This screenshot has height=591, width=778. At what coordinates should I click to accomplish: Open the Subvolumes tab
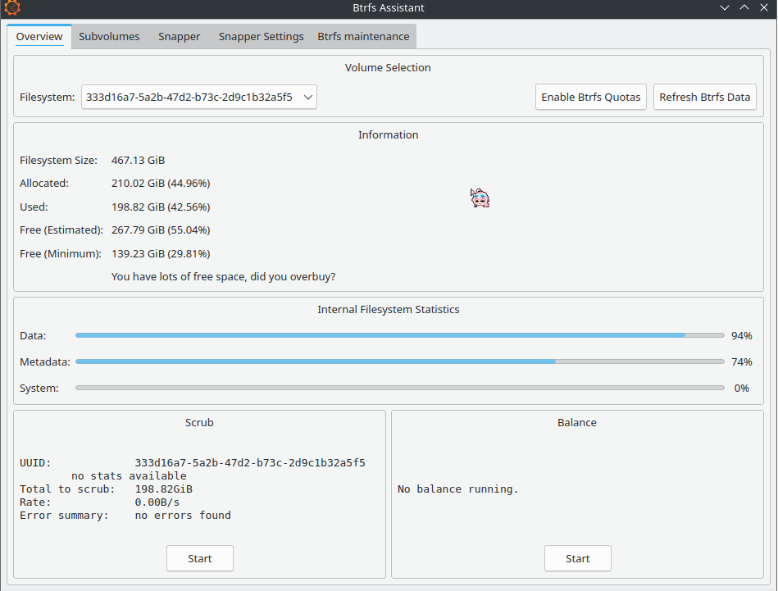tap(109, 37)
